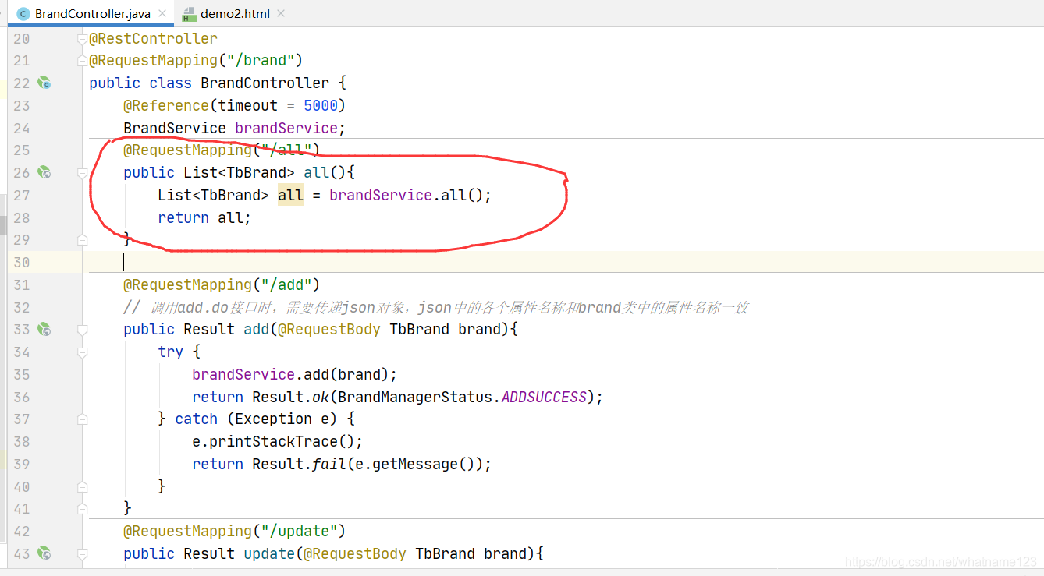Collapse the try block fold at line 34
Image resolution: width=1044 pixels, height=576 pixels.
click(82, 352)
